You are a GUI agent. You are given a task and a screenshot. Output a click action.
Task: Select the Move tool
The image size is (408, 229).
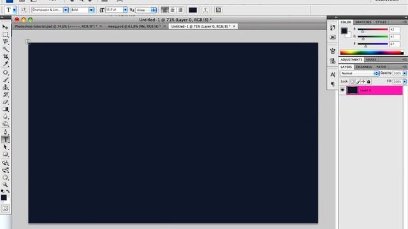click(x=5, y=27)
